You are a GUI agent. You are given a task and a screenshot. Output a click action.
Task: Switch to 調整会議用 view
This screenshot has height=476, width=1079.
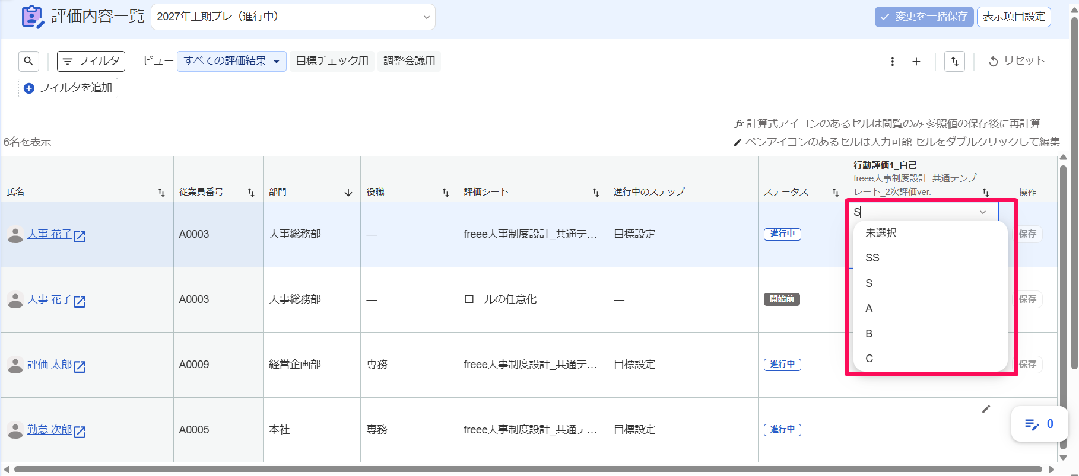[x=410, y=61]
